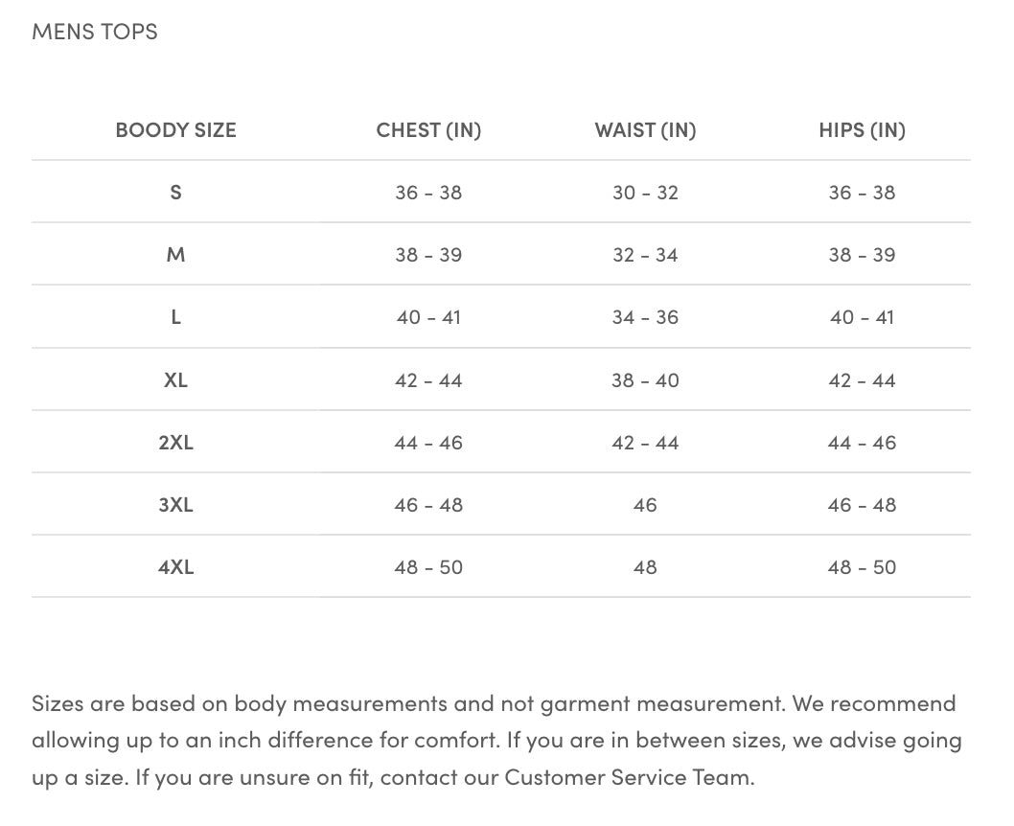Click the 4XL waist value 48

[645, 567]
